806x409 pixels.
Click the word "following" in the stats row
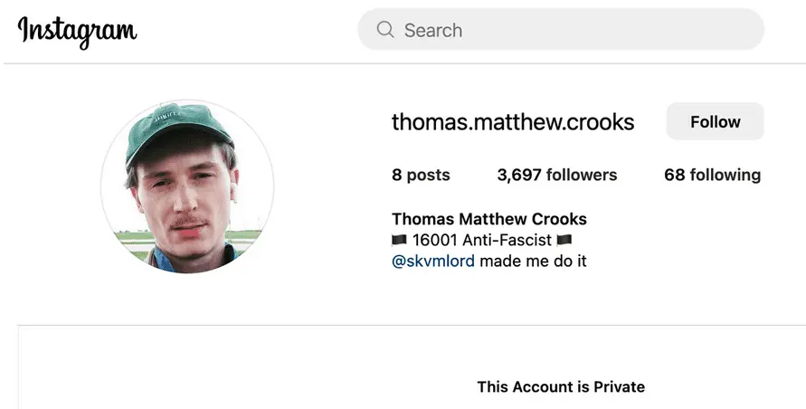pos(725,176)
